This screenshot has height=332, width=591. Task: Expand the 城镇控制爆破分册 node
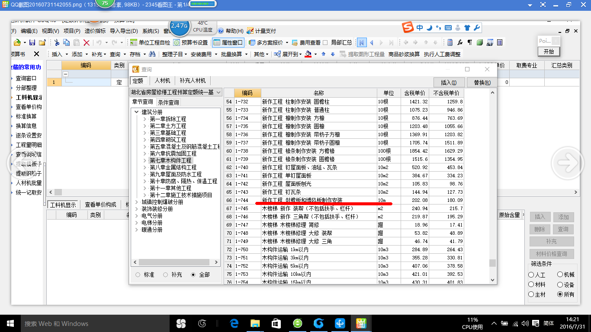tap(136, 202)
